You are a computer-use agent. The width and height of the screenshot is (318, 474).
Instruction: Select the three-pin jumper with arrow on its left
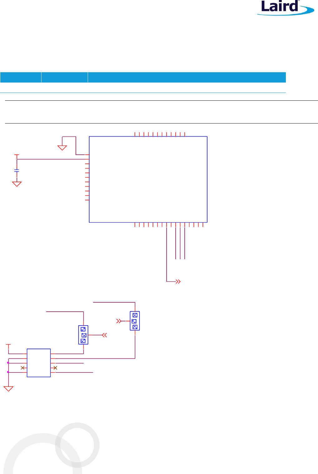coord(135,321)
